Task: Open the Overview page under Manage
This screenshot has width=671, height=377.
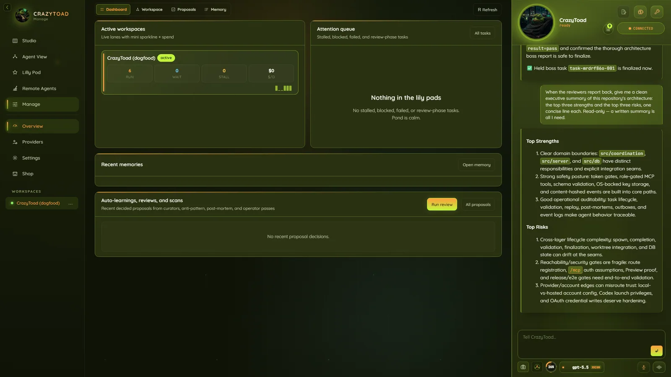Action: 42,126
